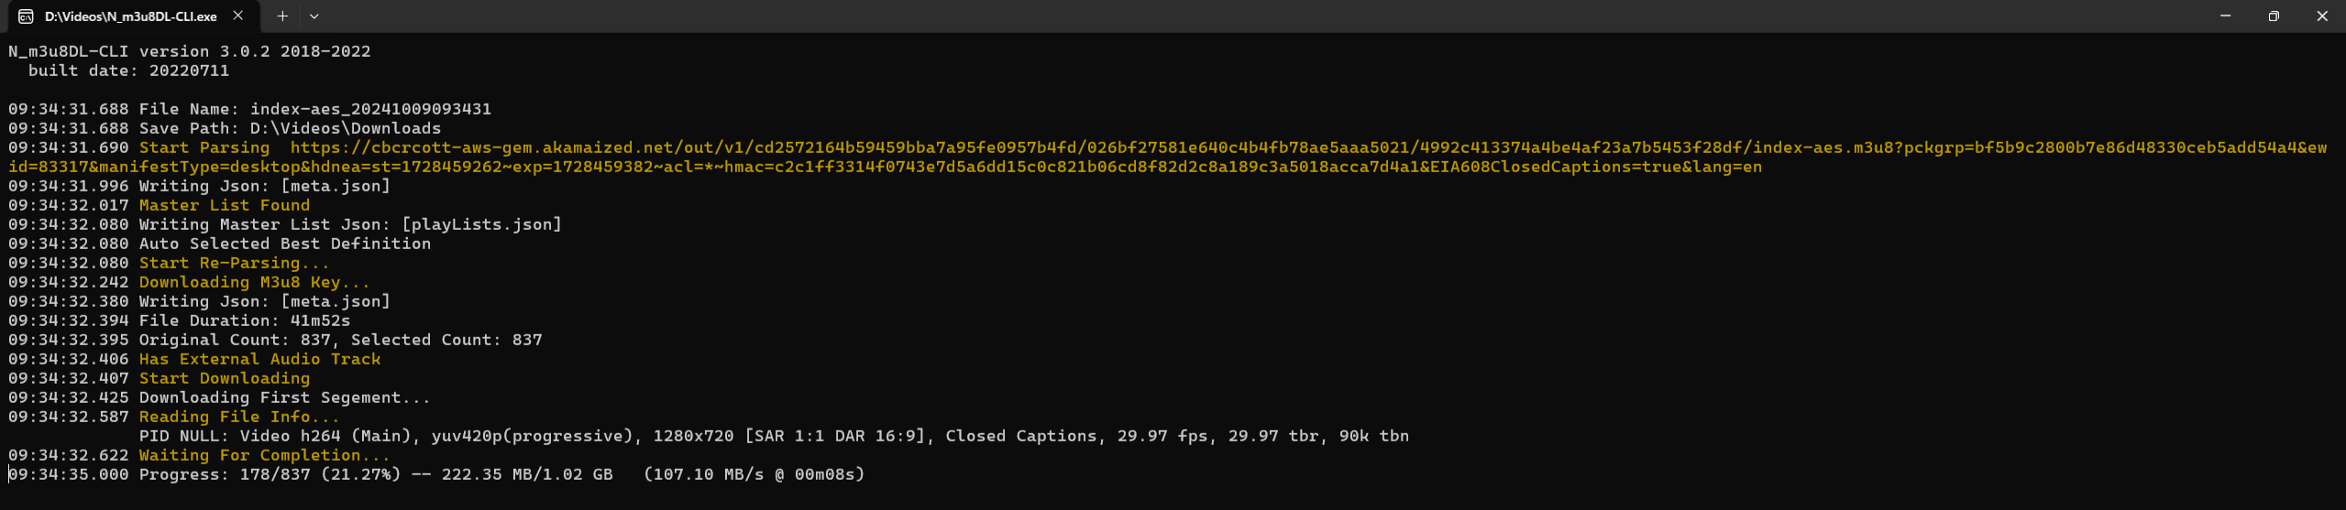This screenshot has width=2346, height=510.
Task: Click the terminal icon in the tab
Action: [26, 16]
